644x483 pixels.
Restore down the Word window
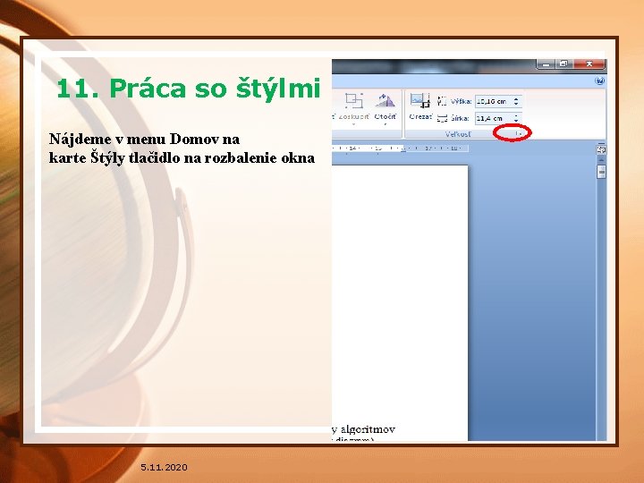(x=563, y=64)
